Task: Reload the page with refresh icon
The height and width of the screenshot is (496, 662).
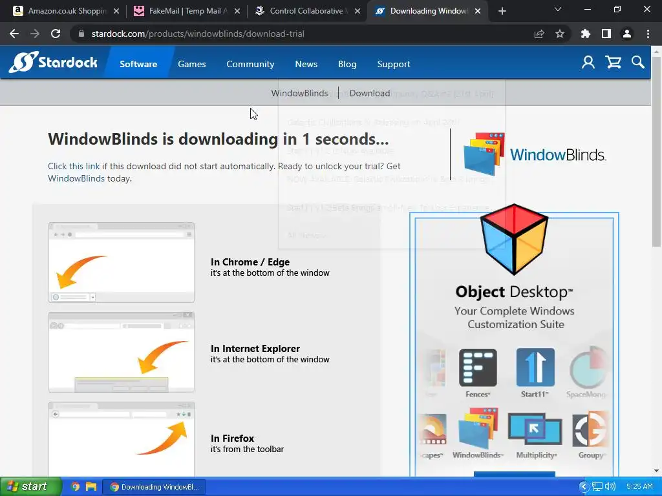Action: 56,34
